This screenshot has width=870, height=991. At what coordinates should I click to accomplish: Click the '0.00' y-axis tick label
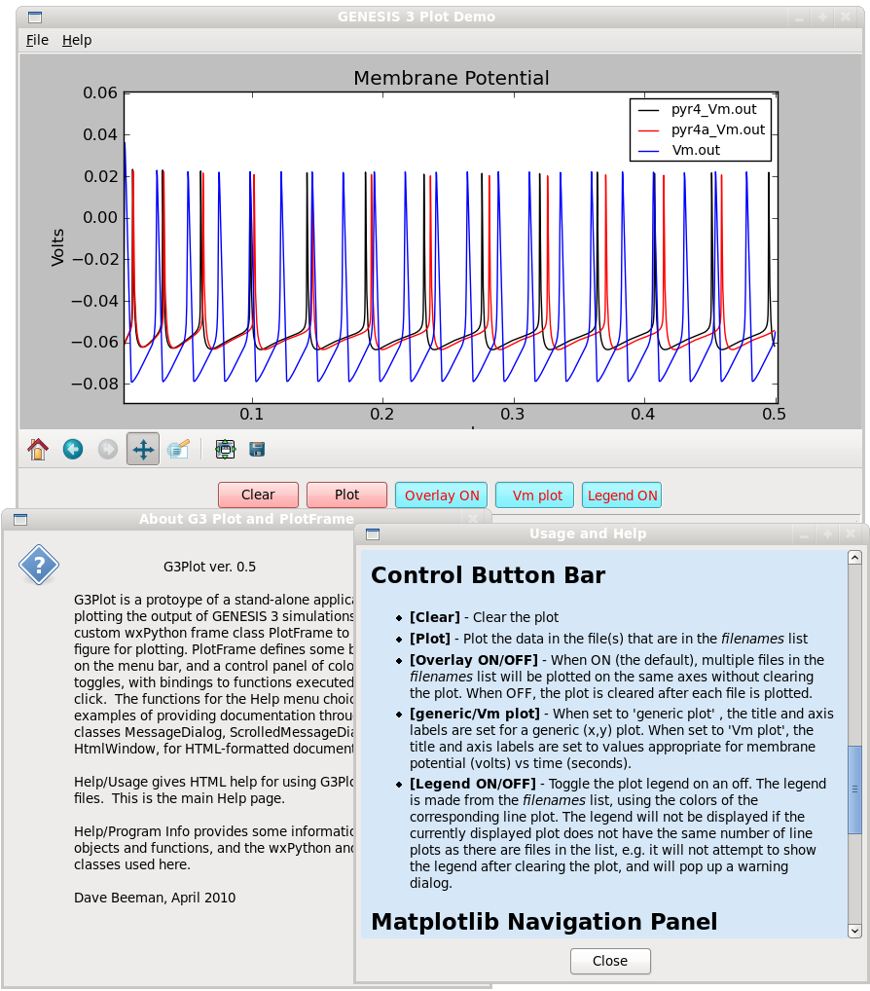(x=100, y=217)
